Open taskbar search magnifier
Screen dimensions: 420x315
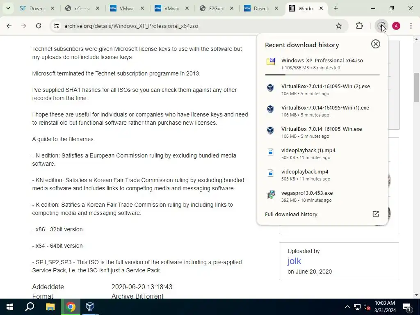30,307
